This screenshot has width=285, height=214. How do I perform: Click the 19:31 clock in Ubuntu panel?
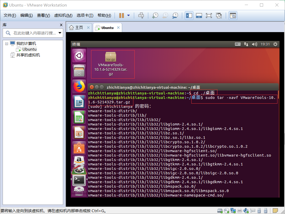pos(265,44)
